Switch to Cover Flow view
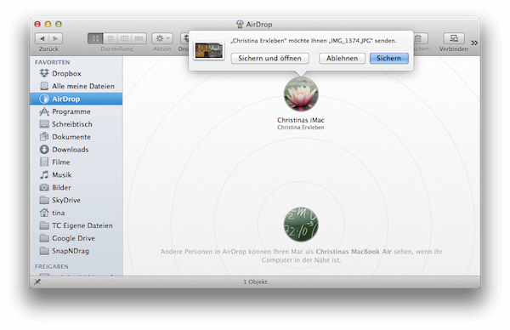This screenshot has height=330, width=510. pos(139,38)
